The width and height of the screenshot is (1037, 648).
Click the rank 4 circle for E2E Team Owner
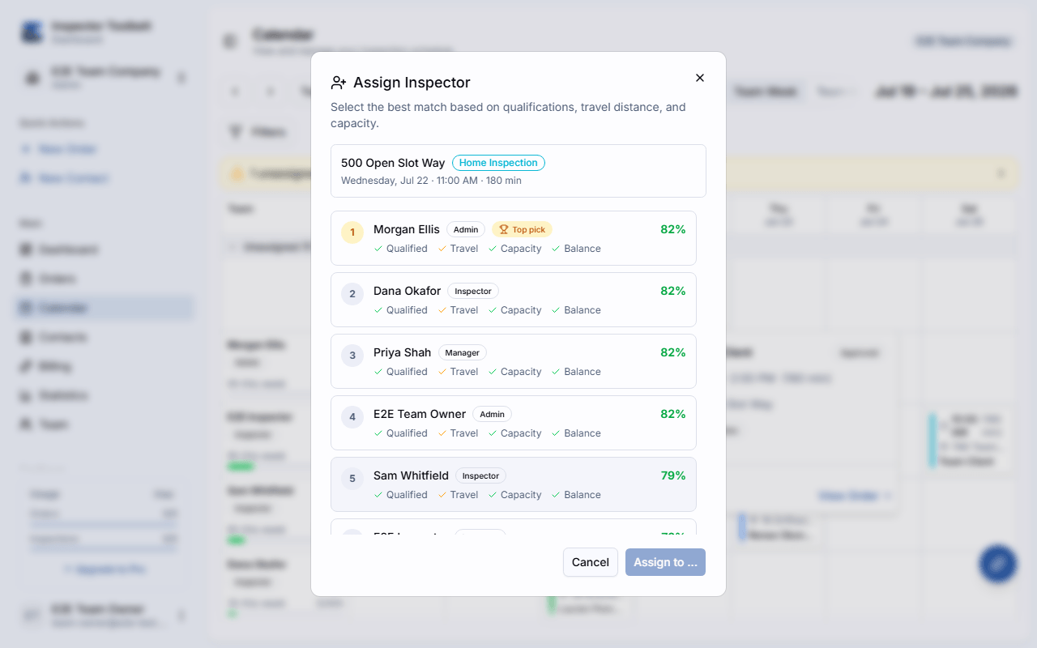pos(352,417)
